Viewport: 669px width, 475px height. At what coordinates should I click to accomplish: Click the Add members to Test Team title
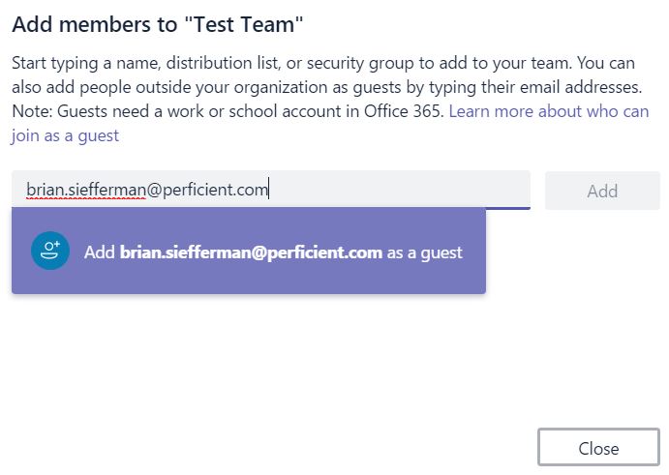point(158,24)
